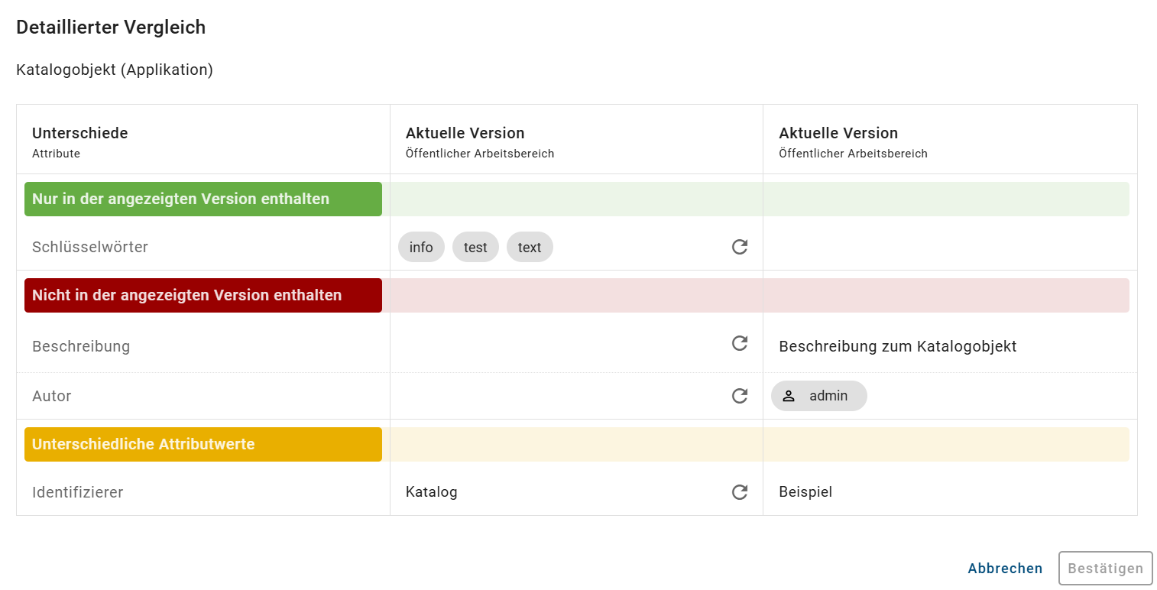
Task: Select the "test" keyword chip
Action: pos(475,247)
